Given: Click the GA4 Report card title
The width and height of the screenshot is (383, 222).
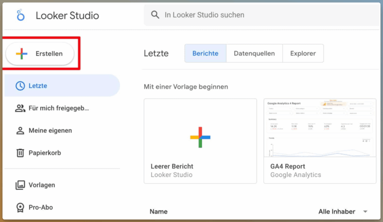Looking at the screenshot, I should click(x=288, y=166).
